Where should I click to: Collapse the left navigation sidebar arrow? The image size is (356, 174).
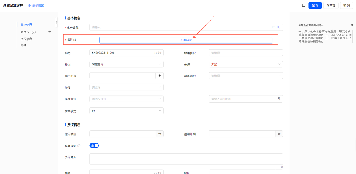click(x=56, y=22)
